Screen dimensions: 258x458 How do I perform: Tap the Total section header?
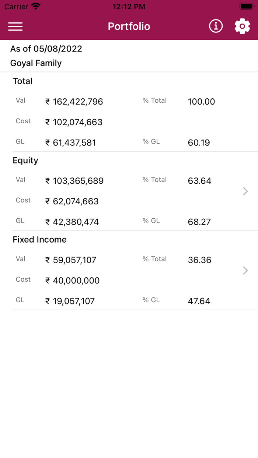[x=22, y=81]
